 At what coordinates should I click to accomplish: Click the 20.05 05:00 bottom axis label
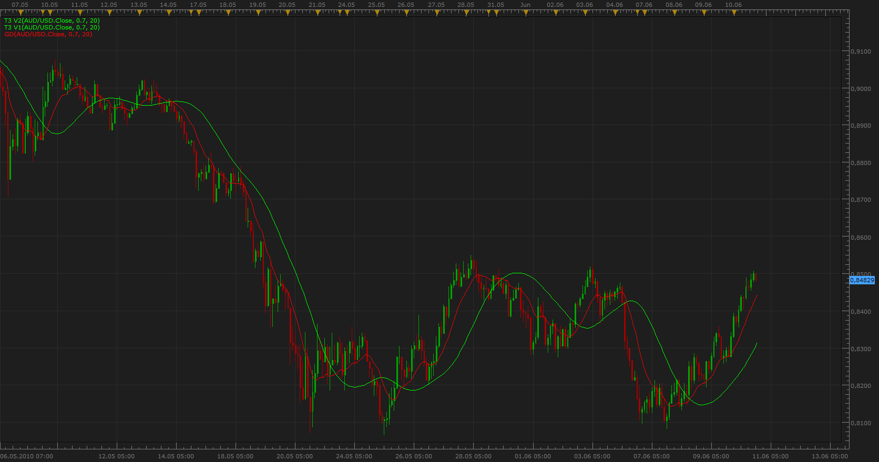tap(295, 456)
